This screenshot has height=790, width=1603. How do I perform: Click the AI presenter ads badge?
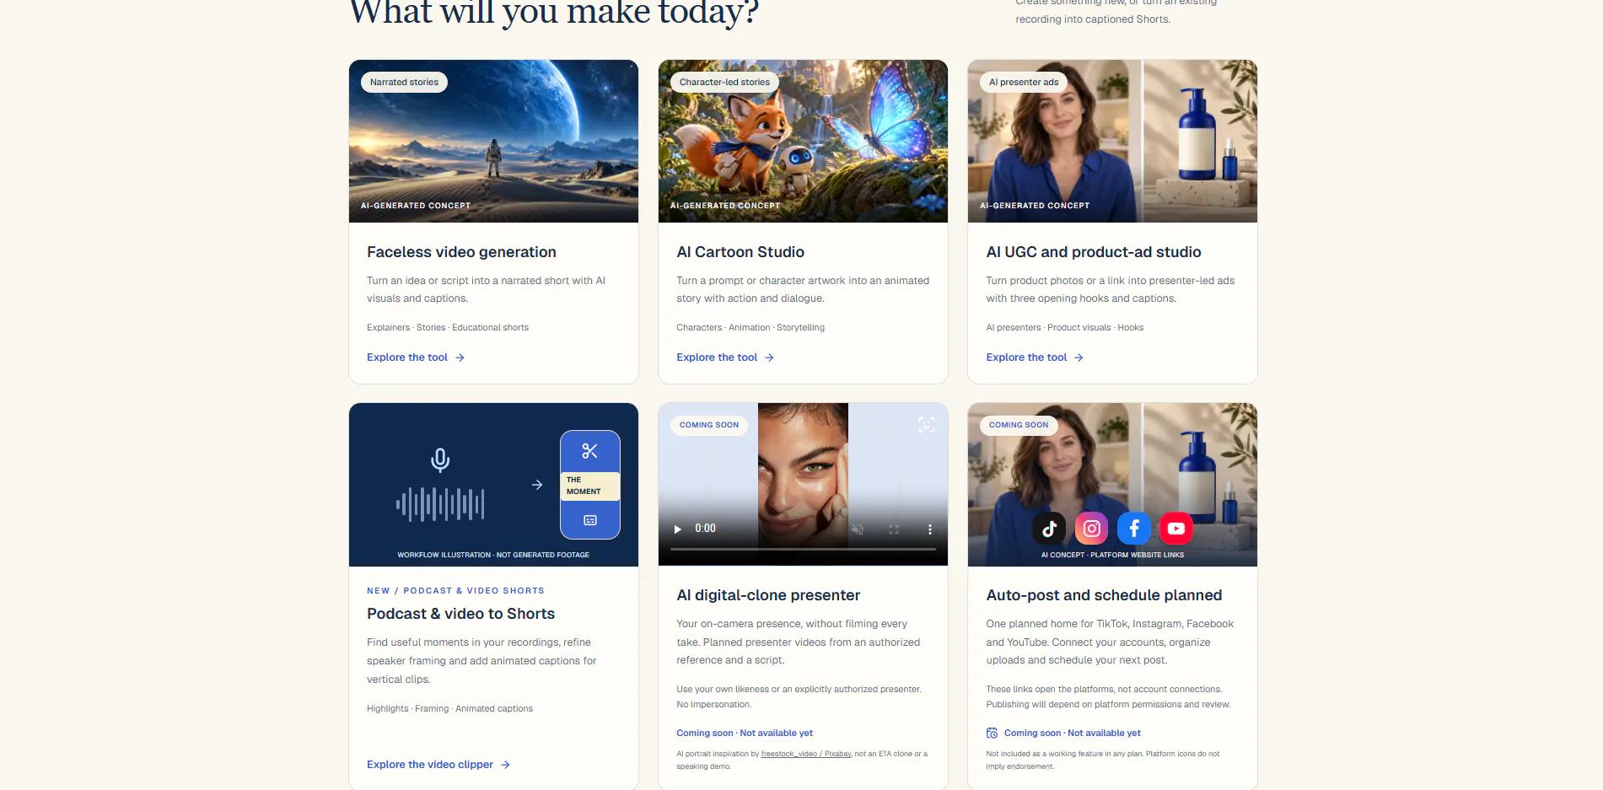[x=1024, y=83]
